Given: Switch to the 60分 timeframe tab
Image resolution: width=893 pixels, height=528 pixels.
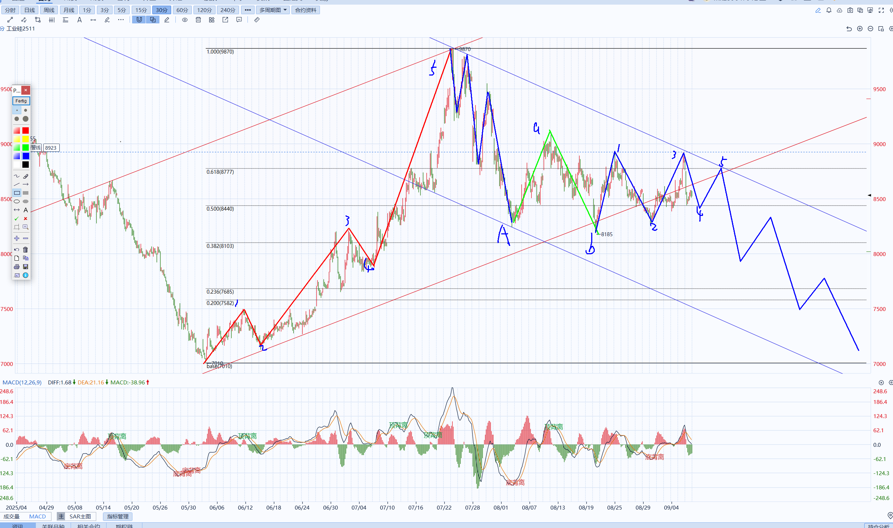Looking at the screenshot, I should pos(182,10).
